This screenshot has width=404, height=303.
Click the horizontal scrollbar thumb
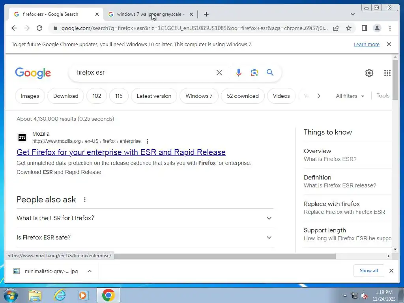[x=224, y=256]
